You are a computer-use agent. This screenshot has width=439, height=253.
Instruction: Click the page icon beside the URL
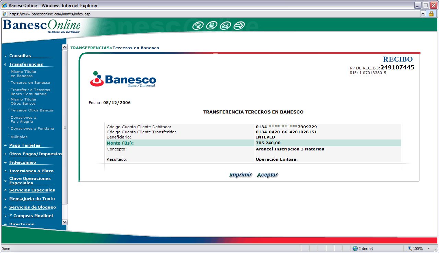coord(5,14)
